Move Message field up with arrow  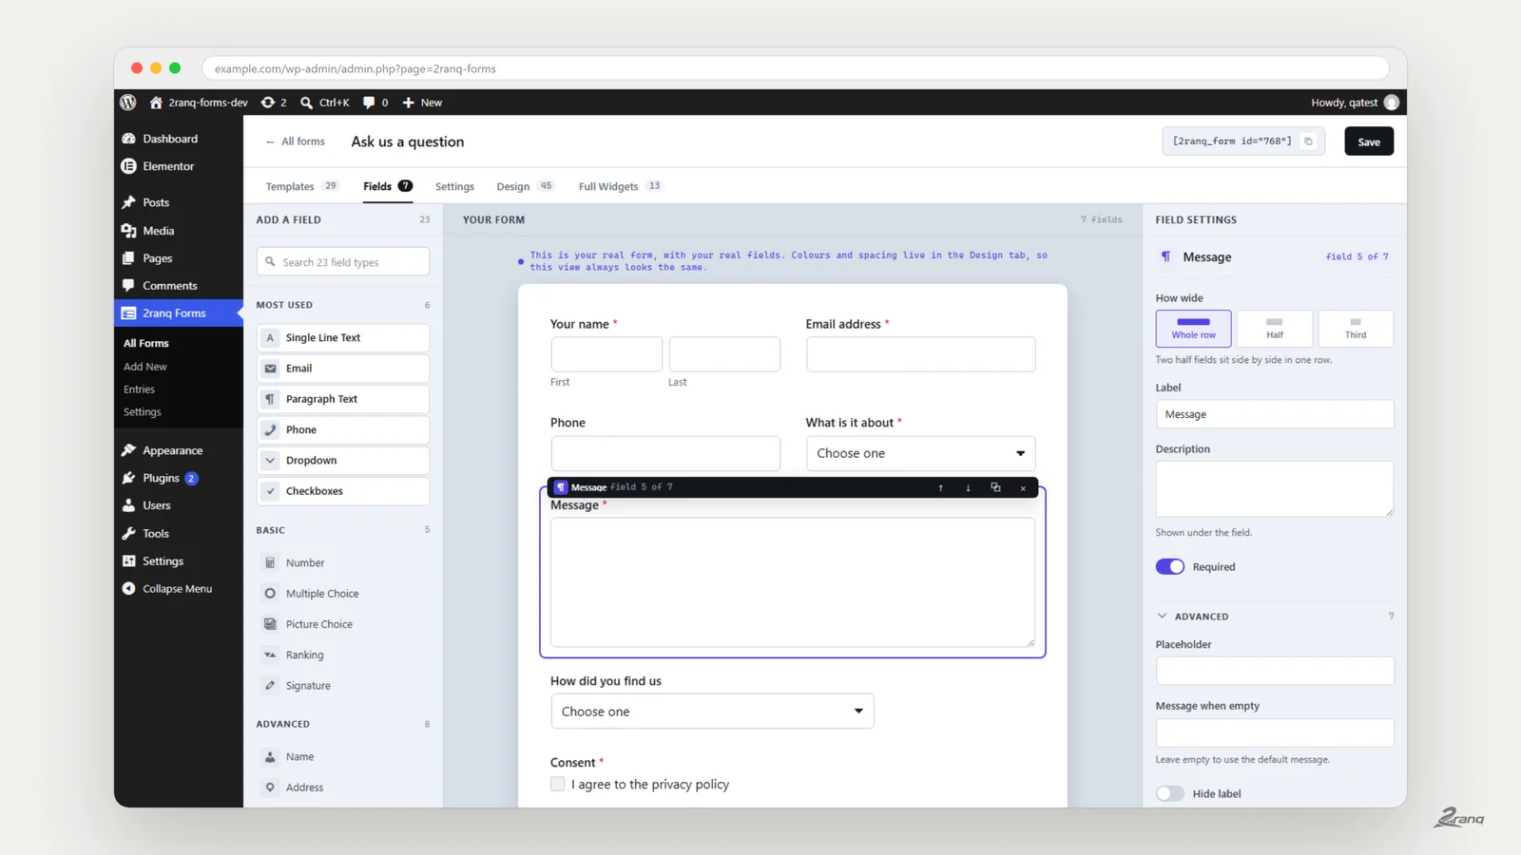click(x=941, y=487)
